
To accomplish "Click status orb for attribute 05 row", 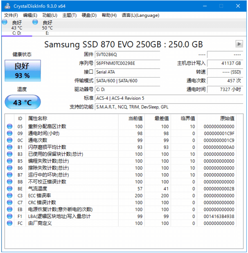I will pyautogui.click(x=9, y=126).
